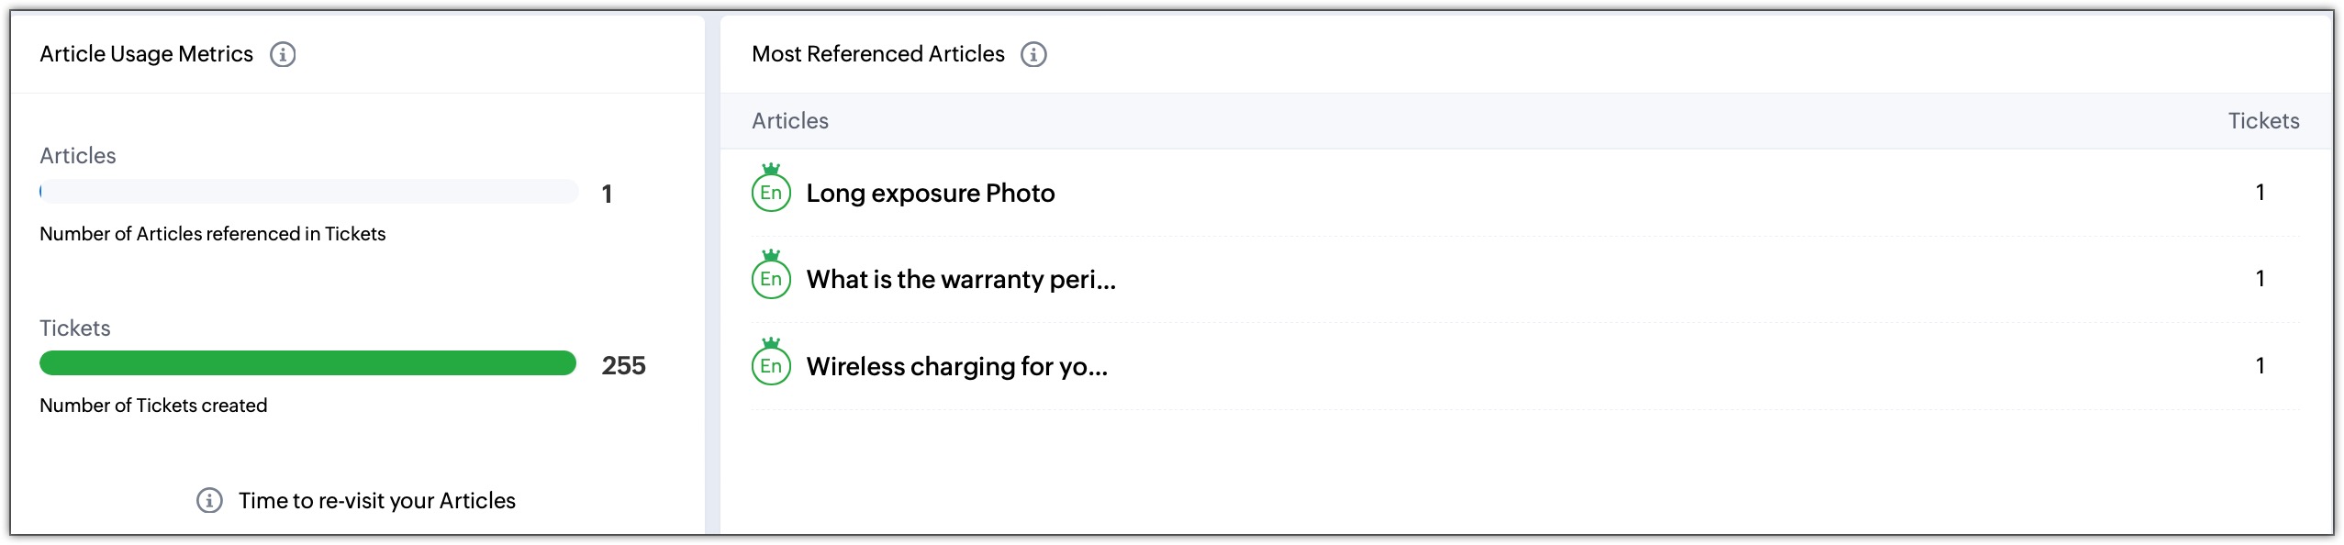
Task: Click the green Tickets progress bar
Action: 307,363
